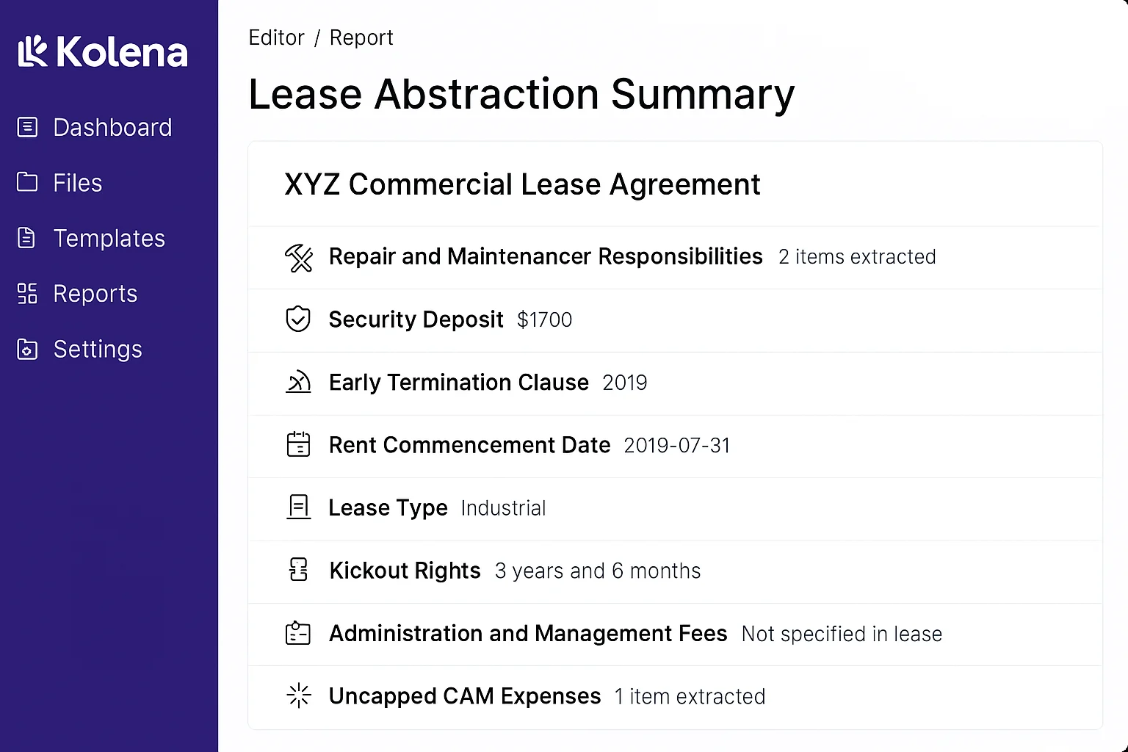Click the tools icon beside Repair and Maintenancer Responsibilities
The height and width of the screenshot is (752, 1128).
[x=298, y=258]
